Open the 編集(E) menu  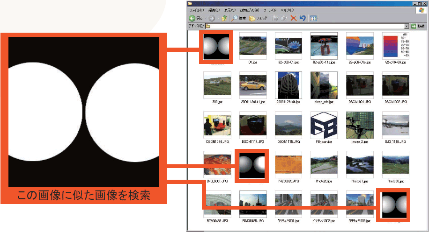click(214, 10)
